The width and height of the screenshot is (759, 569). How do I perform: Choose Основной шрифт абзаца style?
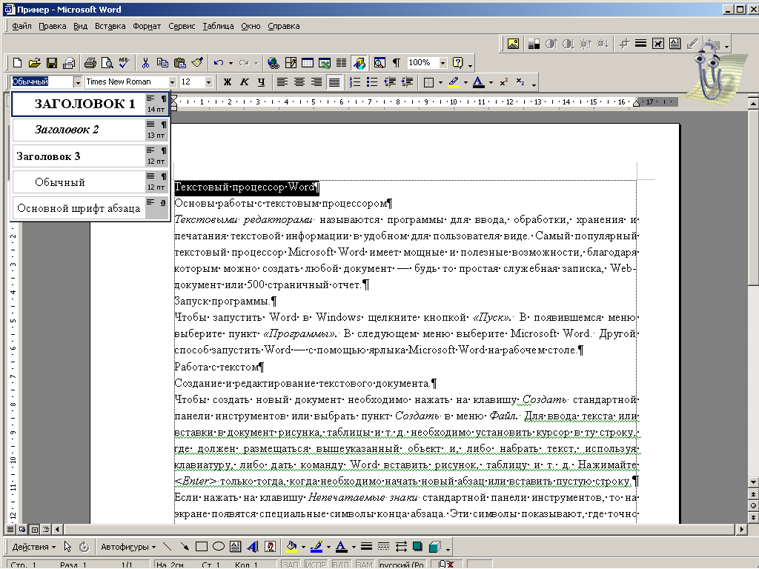coord(90,208)
